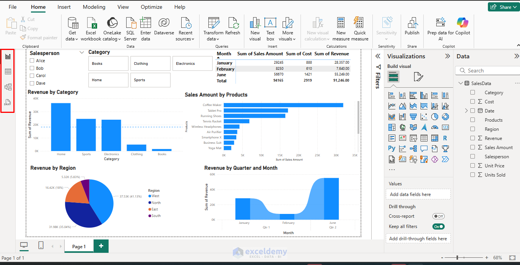Select Electronics in Category slicer
520x265 pixels.
tap(192, 64)
